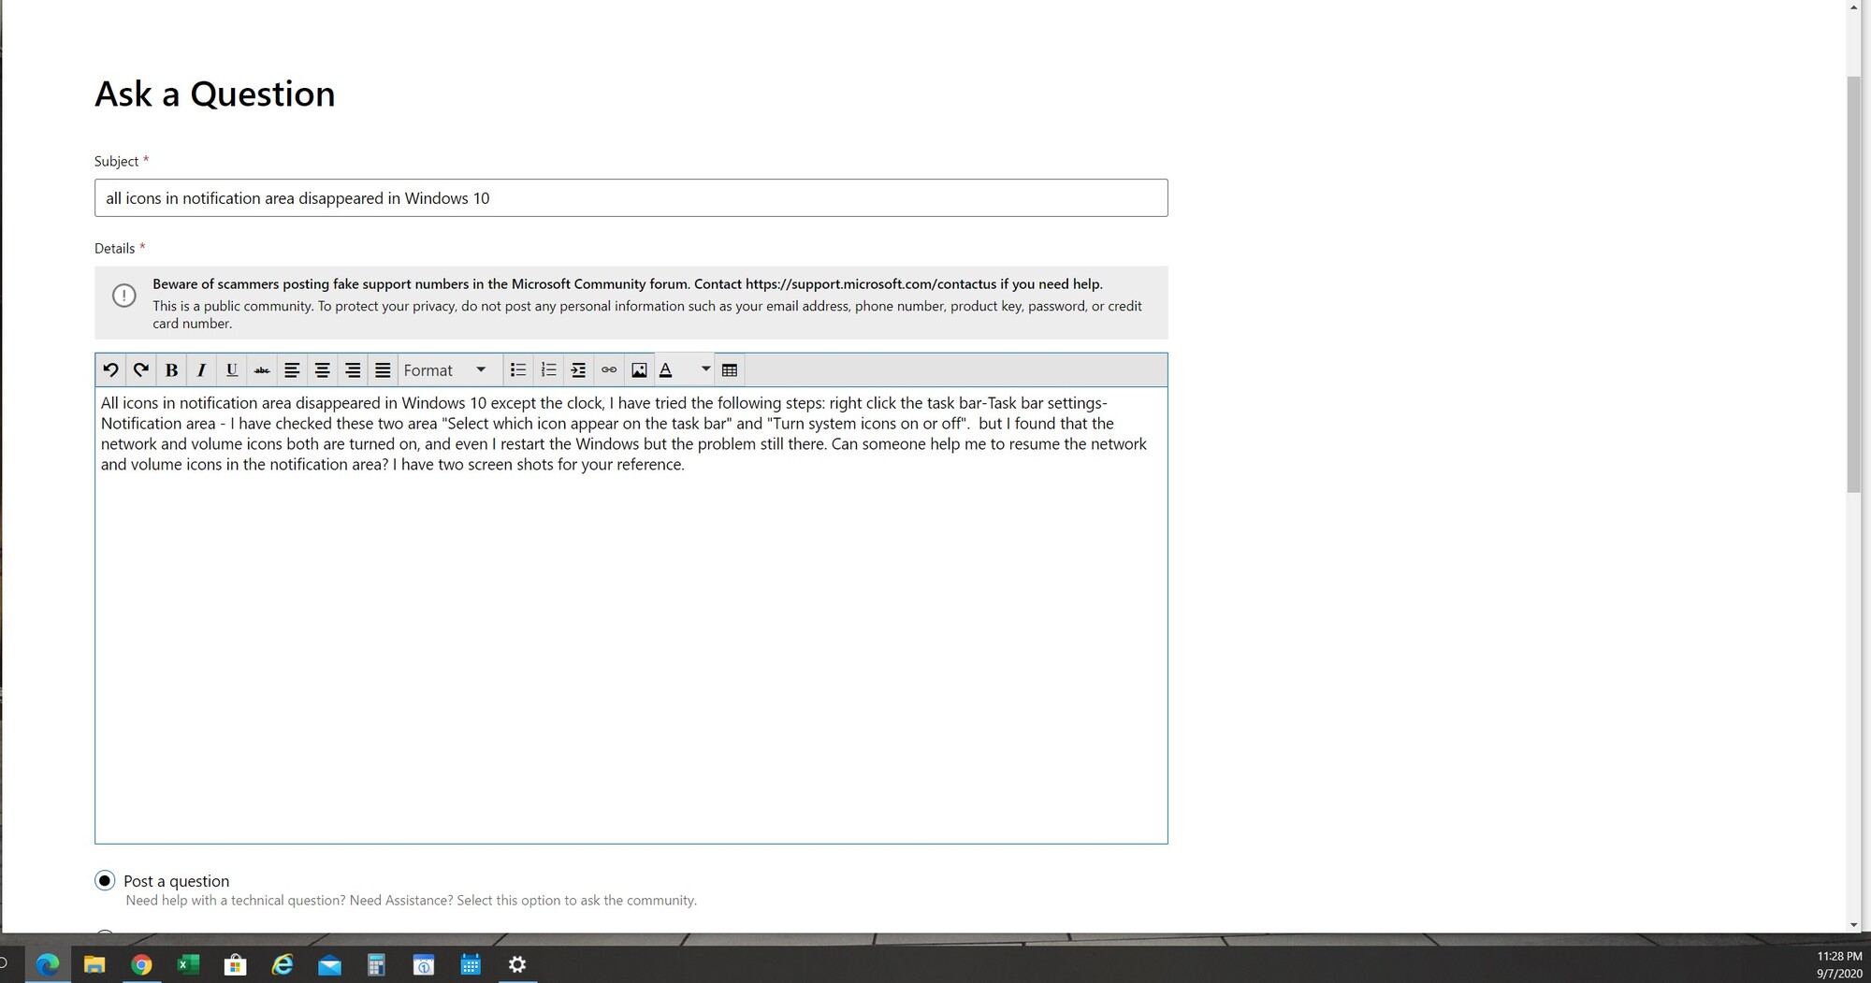Image resolution: width=1871 pixels, height=983 pixels.
Task: Click the Subject input field
Action: pos(631,198)
